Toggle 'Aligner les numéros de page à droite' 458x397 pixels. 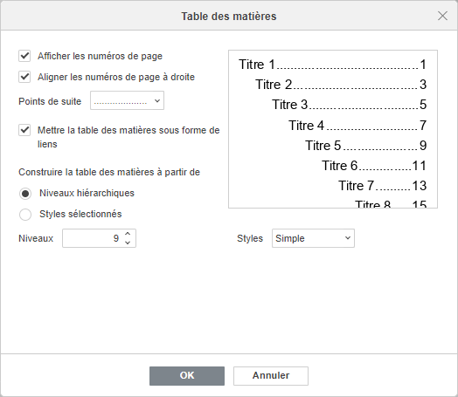pos(24,77)
